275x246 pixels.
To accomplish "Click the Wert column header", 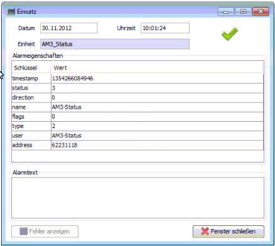I will click(157, 68).
